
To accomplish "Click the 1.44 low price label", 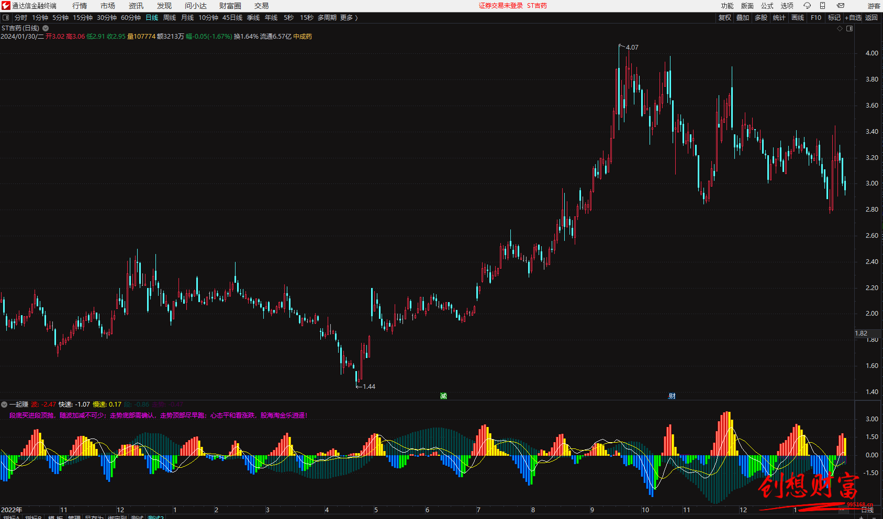I will [369, 387].
